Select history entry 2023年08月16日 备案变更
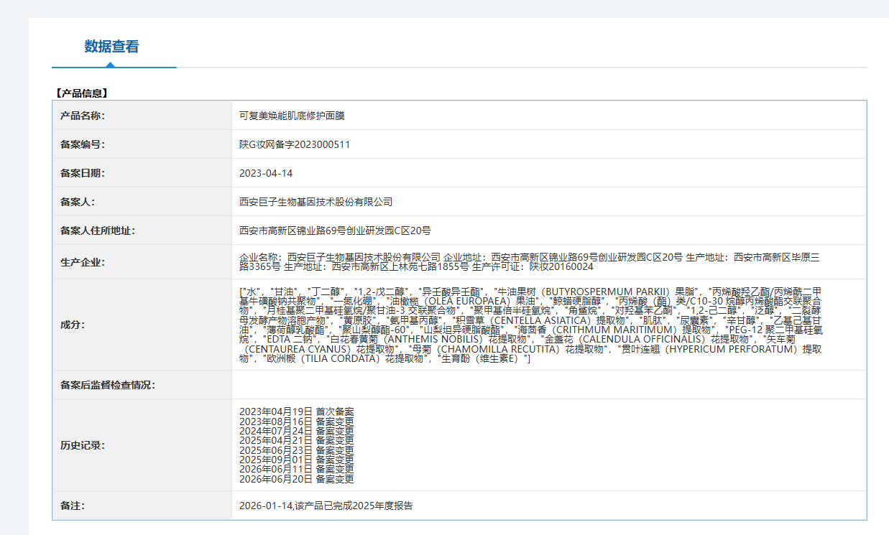Screen dimensions: 889x535 (x=297, y=421)
